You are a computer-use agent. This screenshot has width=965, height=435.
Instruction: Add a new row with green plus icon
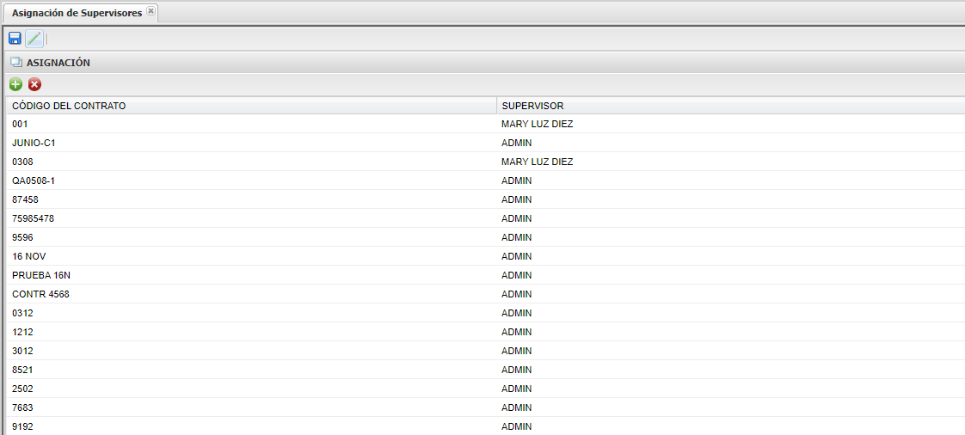(15, 84)
